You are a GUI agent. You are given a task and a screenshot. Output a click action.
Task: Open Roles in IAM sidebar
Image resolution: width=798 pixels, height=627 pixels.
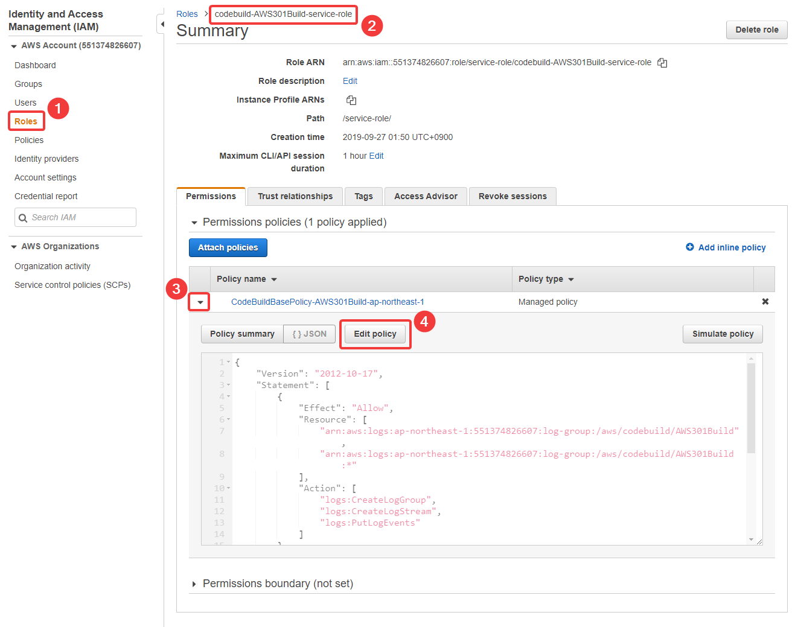point(26,121)
